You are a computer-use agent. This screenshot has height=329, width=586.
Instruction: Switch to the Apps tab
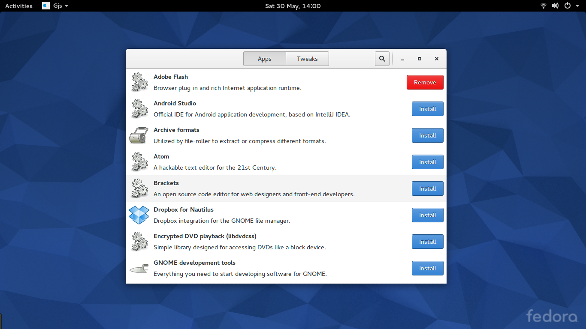pos(265,59)
